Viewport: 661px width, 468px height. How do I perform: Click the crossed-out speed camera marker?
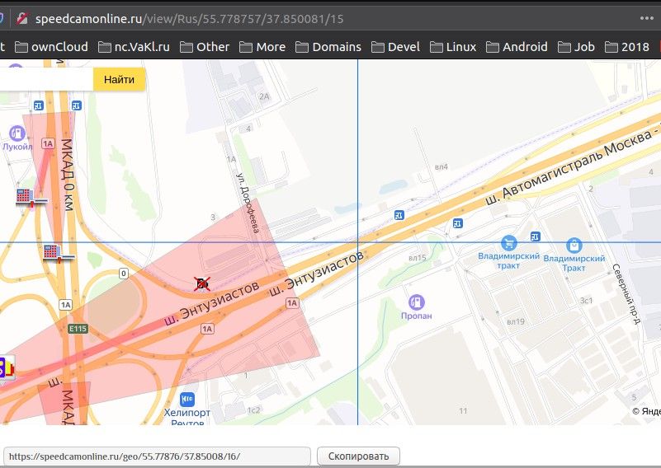[201, 284]
